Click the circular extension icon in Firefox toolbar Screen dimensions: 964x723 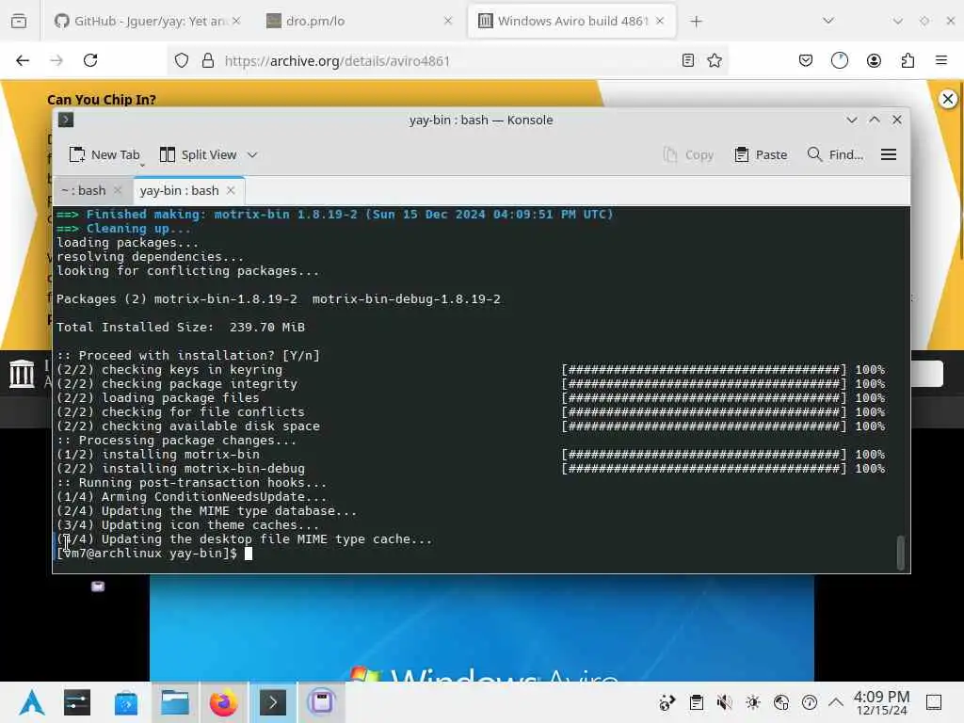[840, 60]
